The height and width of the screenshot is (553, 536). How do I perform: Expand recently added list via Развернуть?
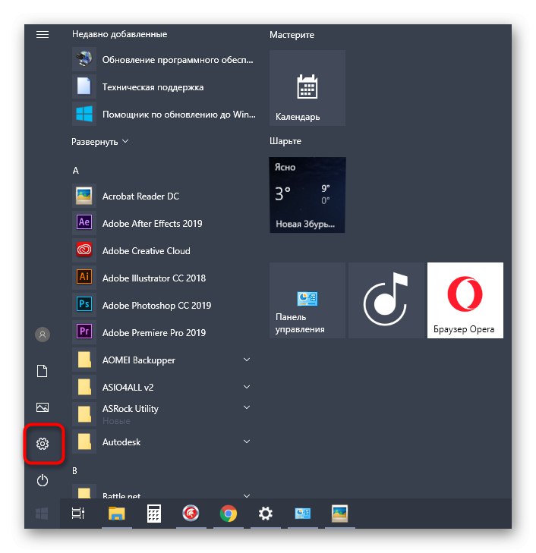tap(100, 142)
